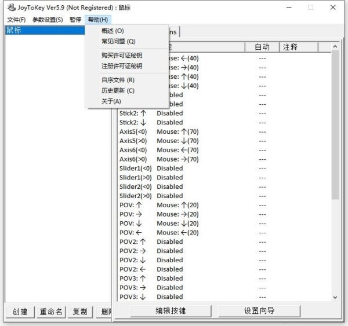
Task: Select the Slider2(>0) row
Action: tap(224, 196)
